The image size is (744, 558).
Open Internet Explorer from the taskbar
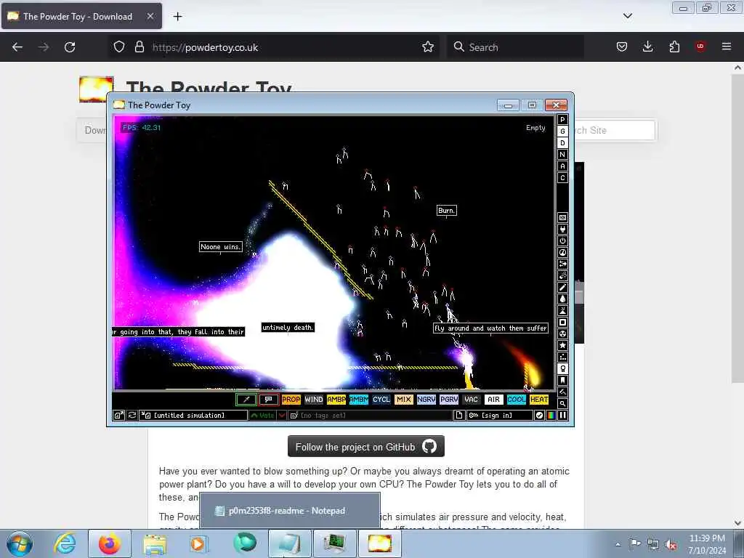(65, 543)
